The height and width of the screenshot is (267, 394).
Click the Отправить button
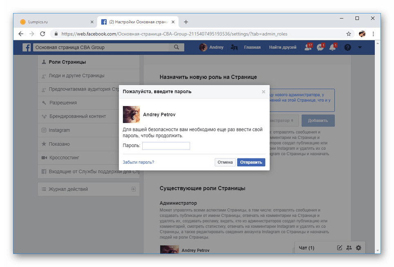pyautogui.click(x=251, y=162)
